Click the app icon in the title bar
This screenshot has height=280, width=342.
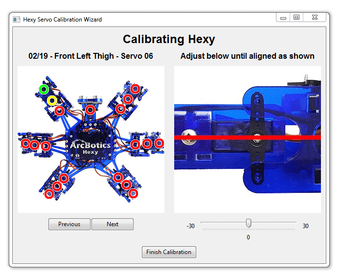(17, 20)
